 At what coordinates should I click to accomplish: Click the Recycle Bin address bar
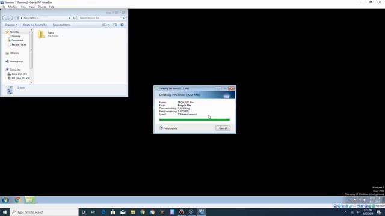(x=43, y=18)
